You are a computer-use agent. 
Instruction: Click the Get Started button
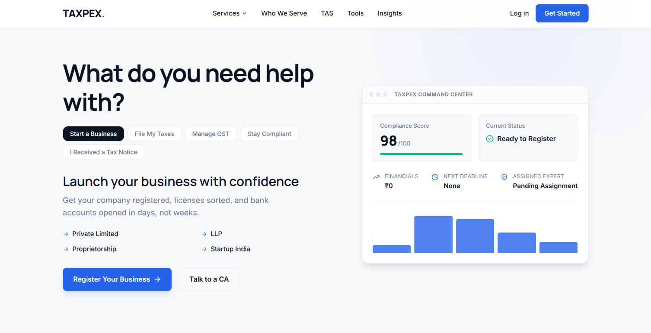(562, 13)
